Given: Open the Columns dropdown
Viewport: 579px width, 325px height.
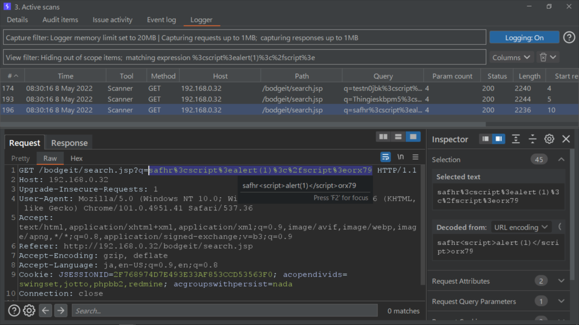Looking at the screenshot, I should tap(511, 57).
